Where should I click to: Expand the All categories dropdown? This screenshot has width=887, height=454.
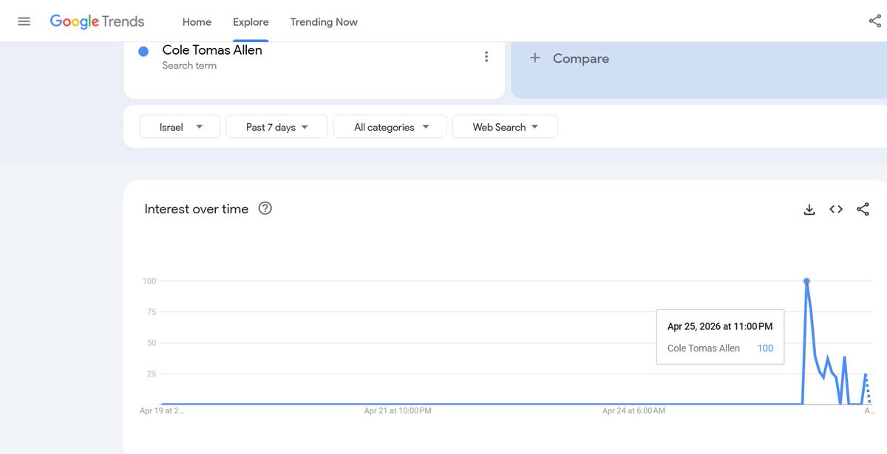tap(390, 127)
